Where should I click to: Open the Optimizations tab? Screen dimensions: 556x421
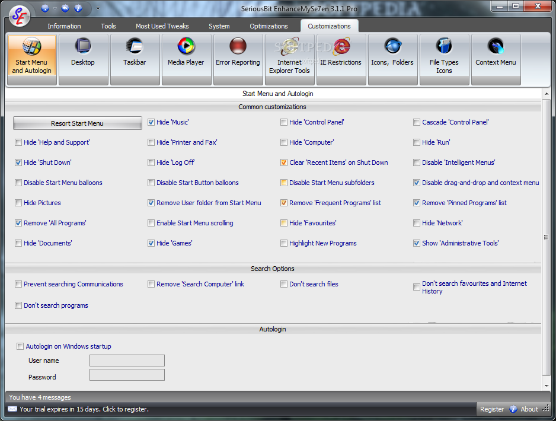tap(269, 26)
